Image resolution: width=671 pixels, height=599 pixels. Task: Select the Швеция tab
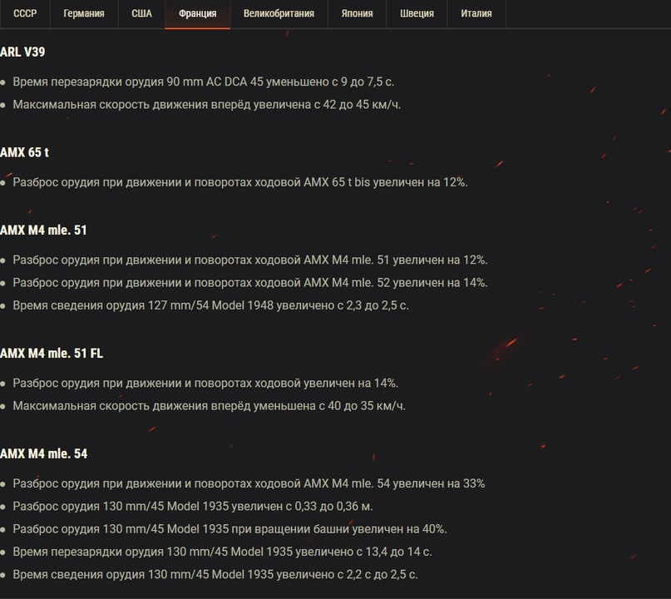[x=417, y=13]
